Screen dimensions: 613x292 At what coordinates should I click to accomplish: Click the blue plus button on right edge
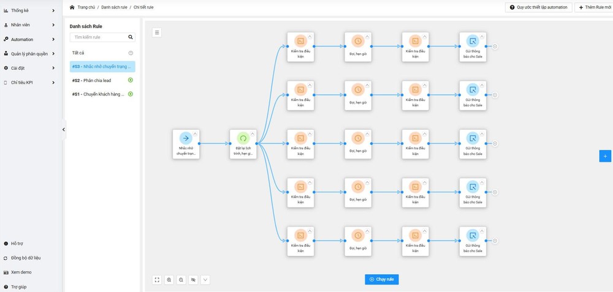coord(604,156)
